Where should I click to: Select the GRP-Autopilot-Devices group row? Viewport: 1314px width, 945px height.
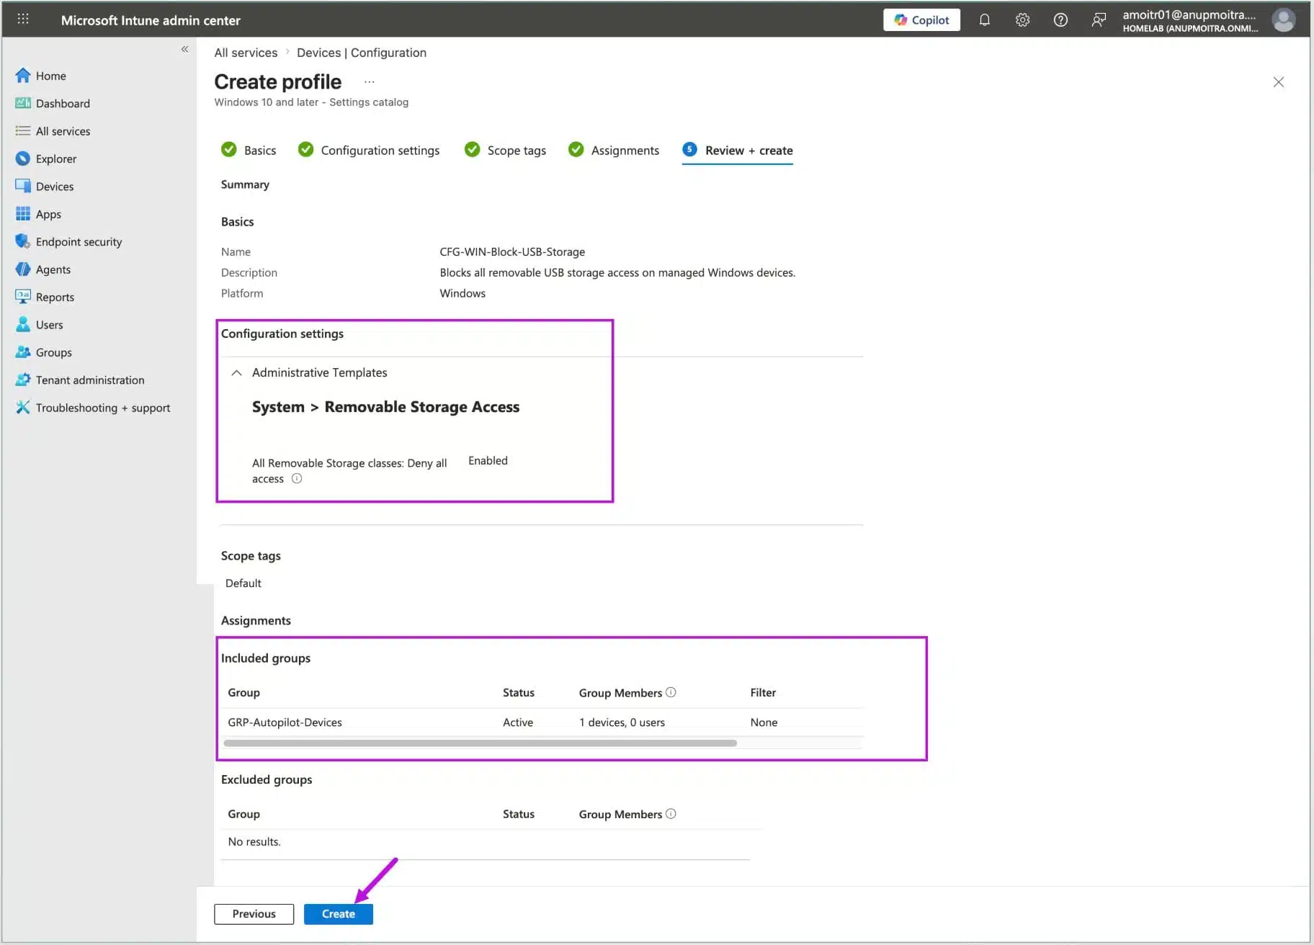542,722
